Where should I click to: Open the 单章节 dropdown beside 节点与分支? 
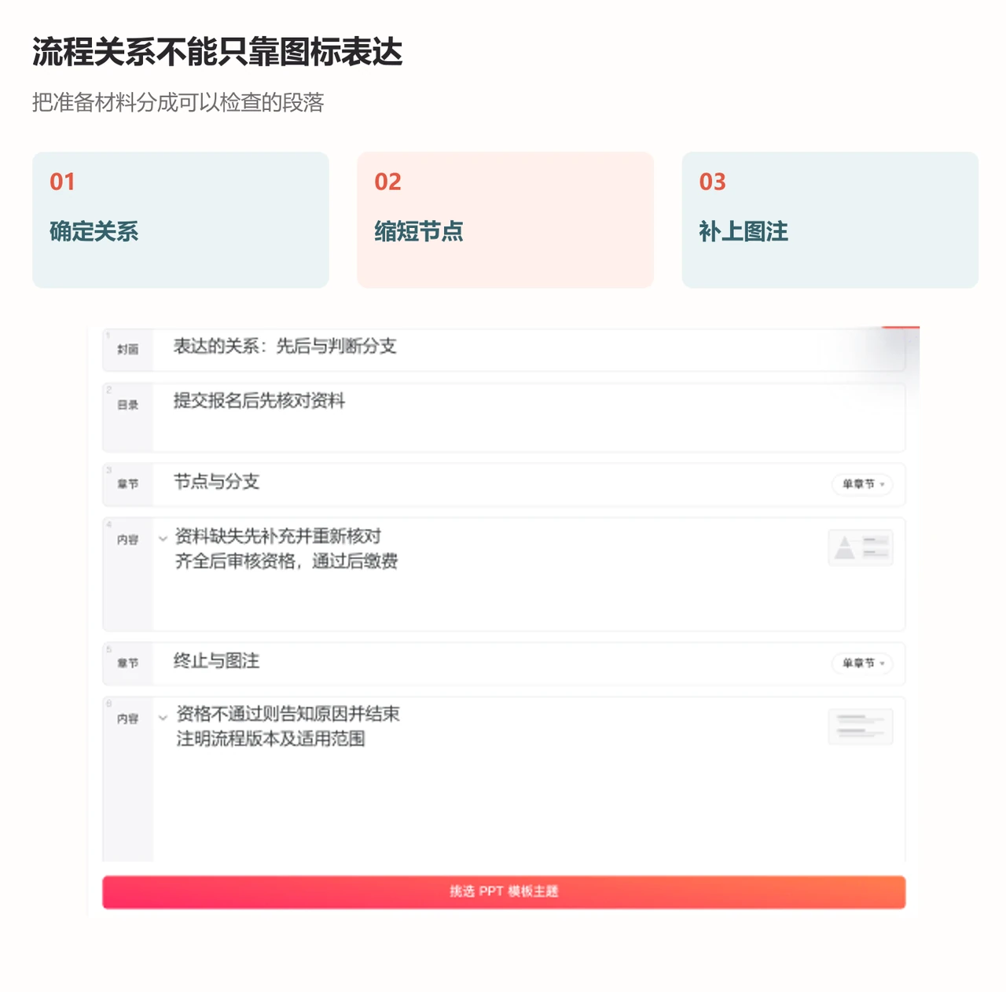tap(862, 484)
